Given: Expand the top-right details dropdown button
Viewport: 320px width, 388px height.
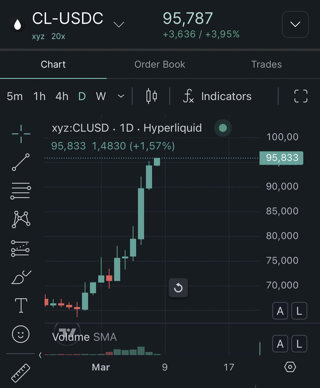Looking at the screenshot, I should pyautogui.click(x=295, y=24).
